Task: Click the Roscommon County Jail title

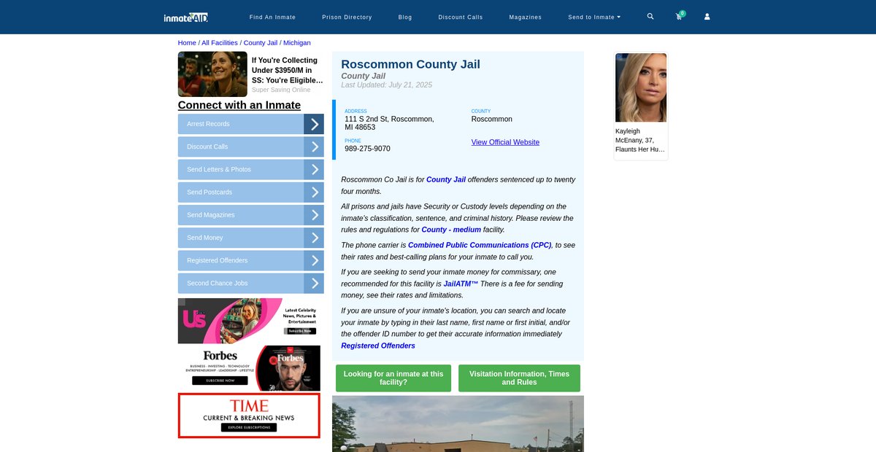Action: coord(411,64)
